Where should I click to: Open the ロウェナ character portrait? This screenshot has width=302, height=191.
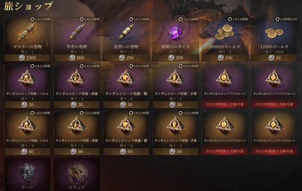tap(77, 174)
